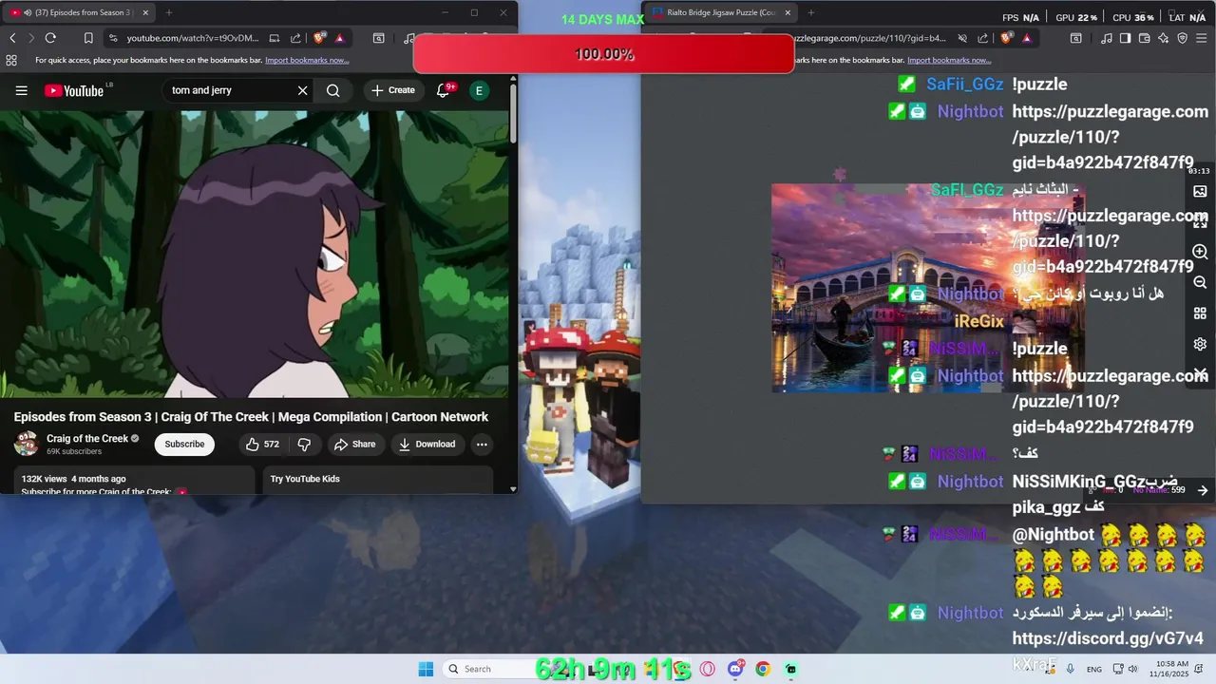1216x684 pixels.
Task: Show the puzzle preview image icon
Action: click(1200, 191)
